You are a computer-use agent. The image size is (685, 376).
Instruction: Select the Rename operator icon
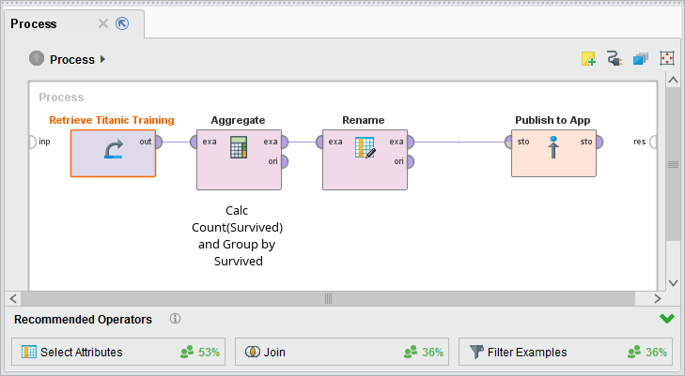point(365,148)
